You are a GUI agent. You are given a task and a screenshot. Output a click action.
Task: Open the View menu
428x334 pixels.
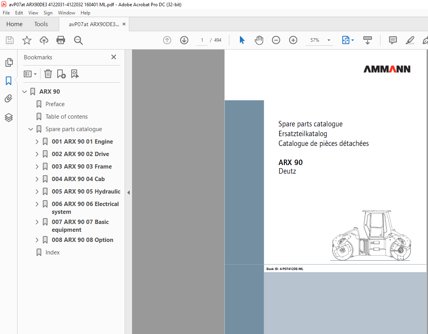(33, 13)
